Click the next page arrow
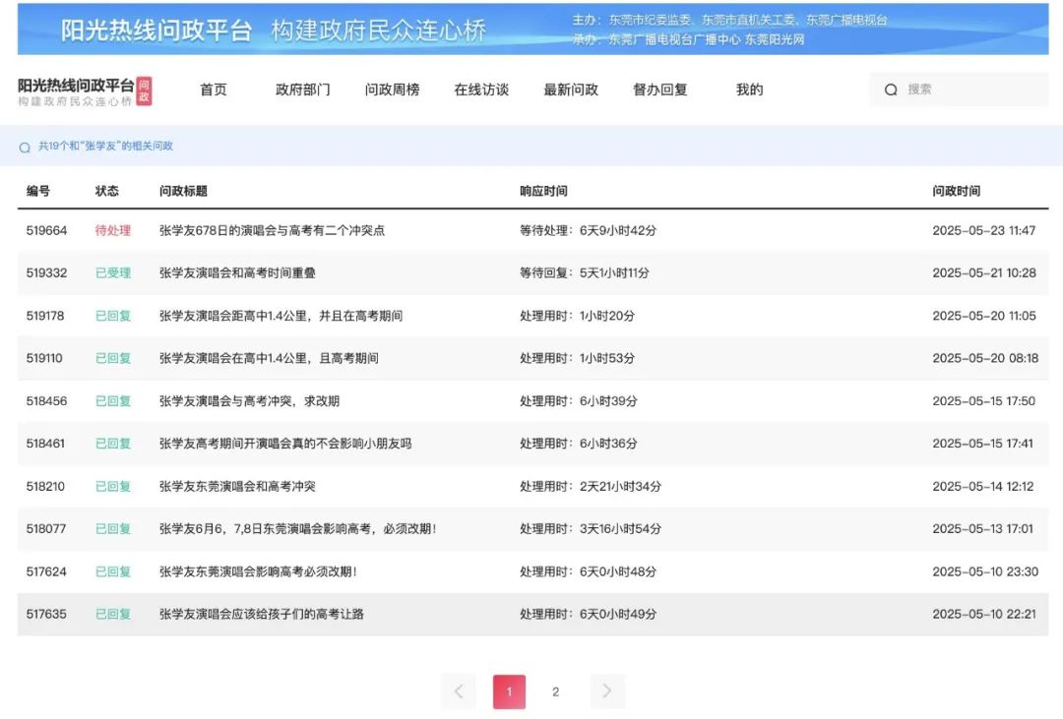The width and height of the screenshot is (1063, 719). 607,690
